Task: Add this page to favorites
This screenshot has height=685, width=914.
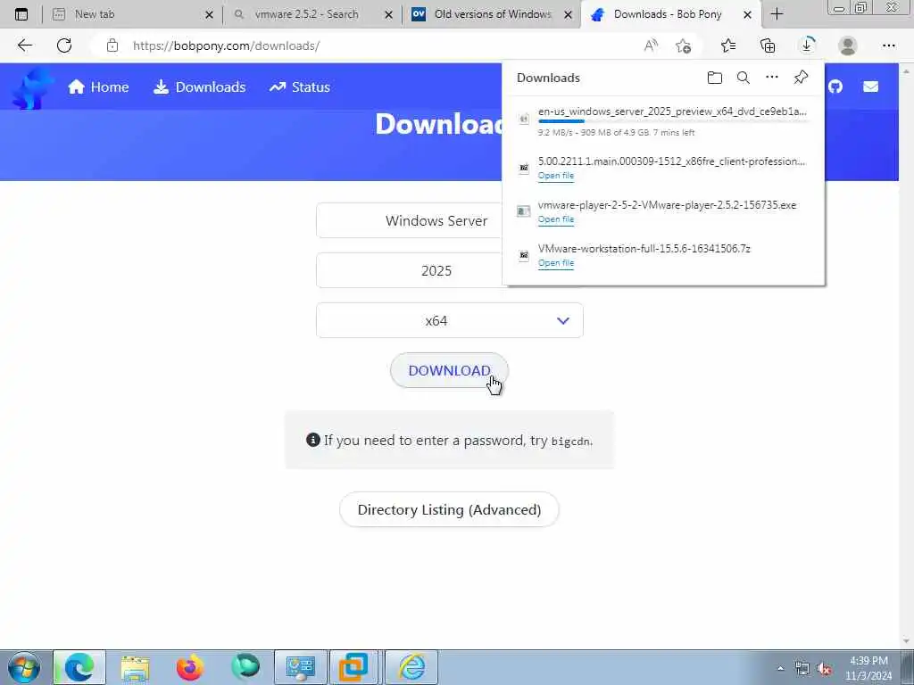Action: coord(683,45)
